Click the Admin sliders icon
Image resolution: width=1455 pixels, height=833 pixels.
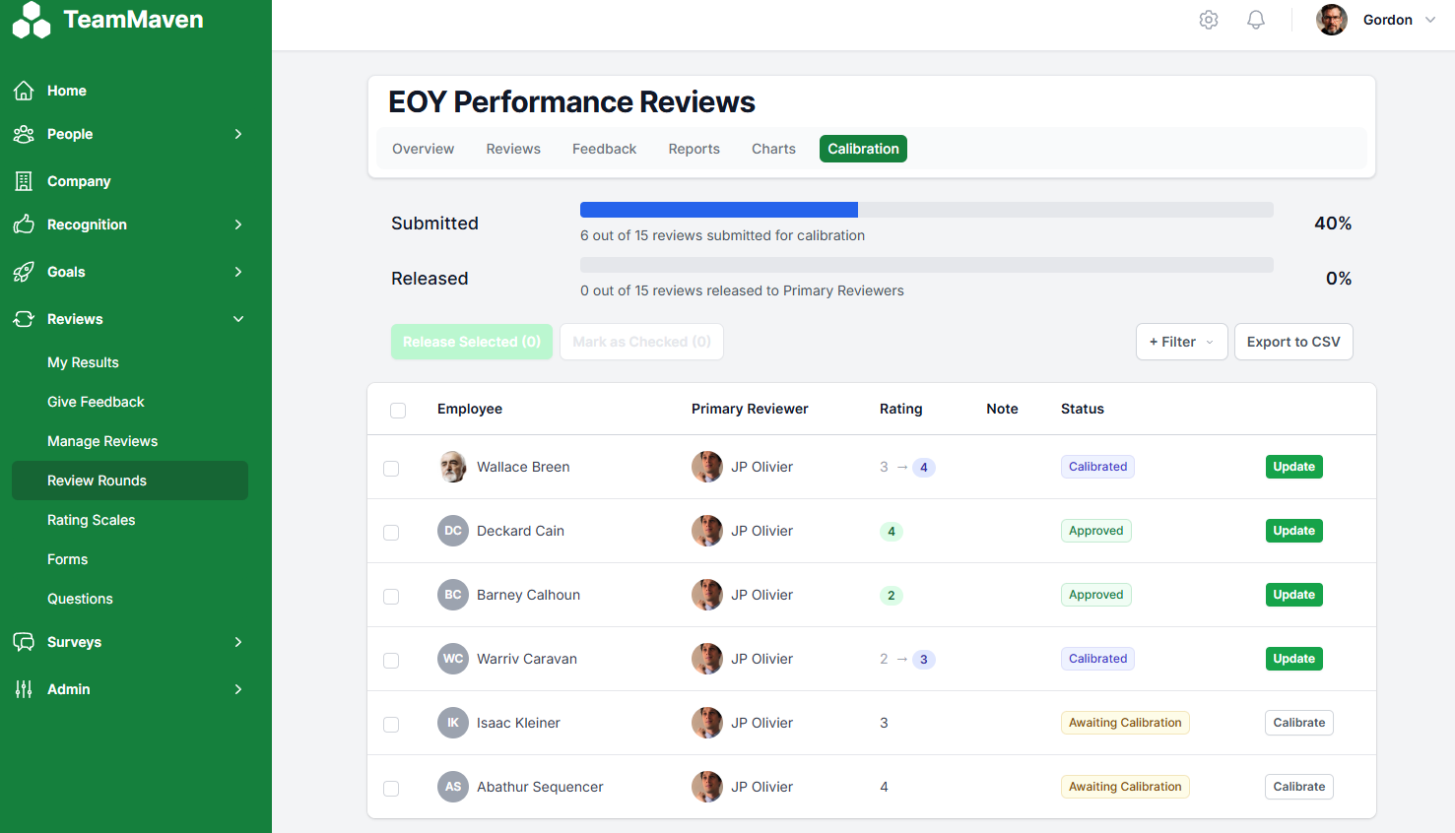pos(24,689)
